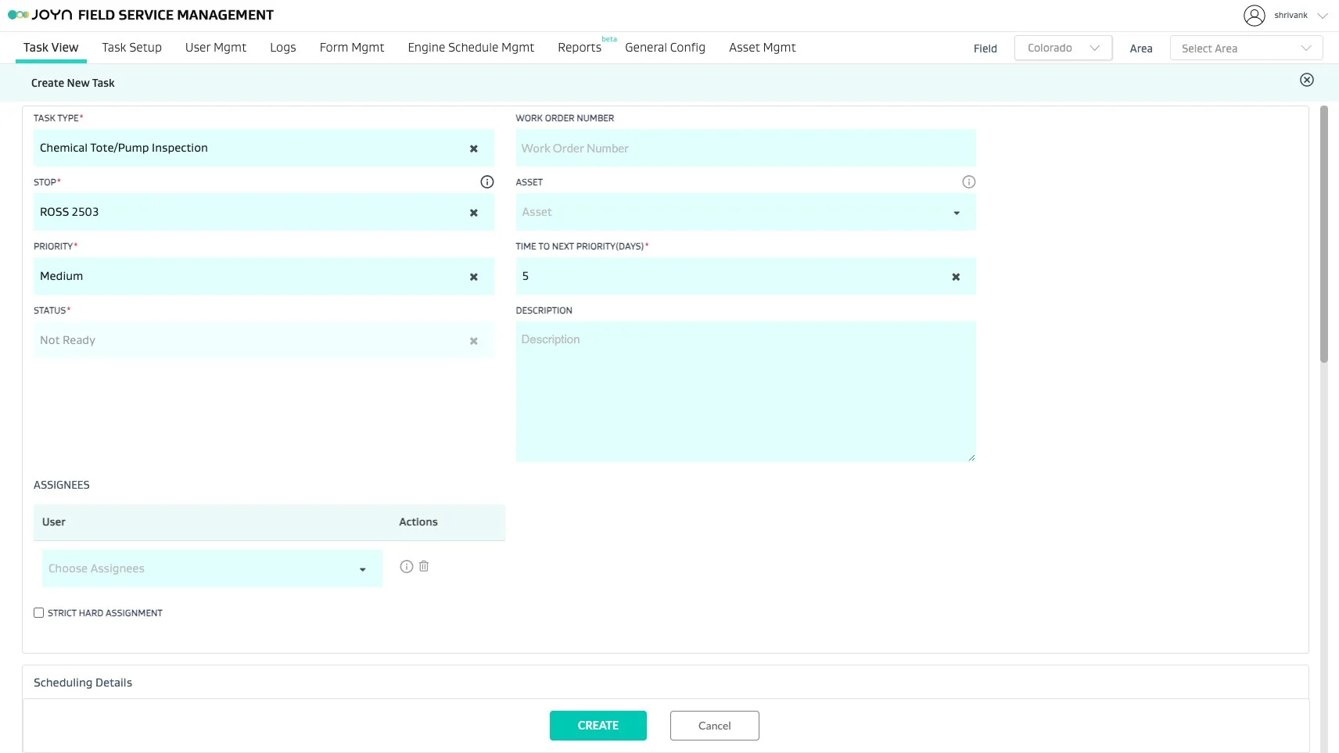The image size is (1339, 753).
Task: Open the Stop combo box
Action: click(x=264, y=212)
